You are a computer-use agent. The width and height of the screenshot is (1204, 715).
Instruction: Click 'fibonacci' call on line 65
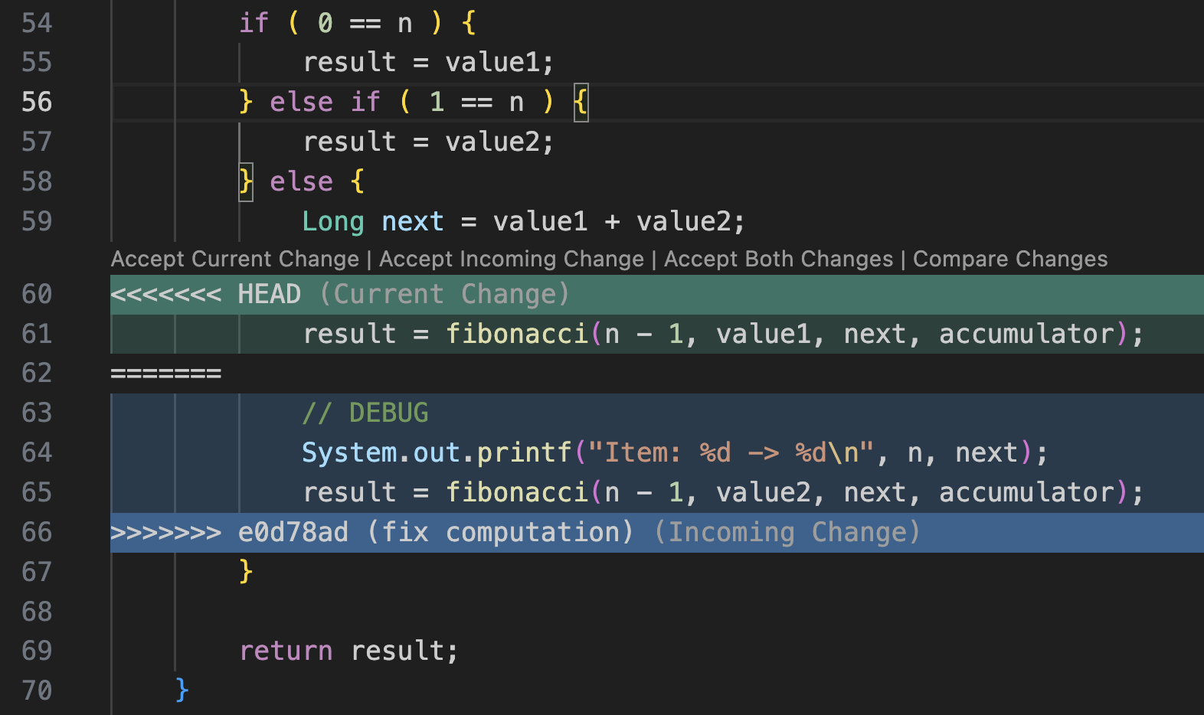(517, 492)
